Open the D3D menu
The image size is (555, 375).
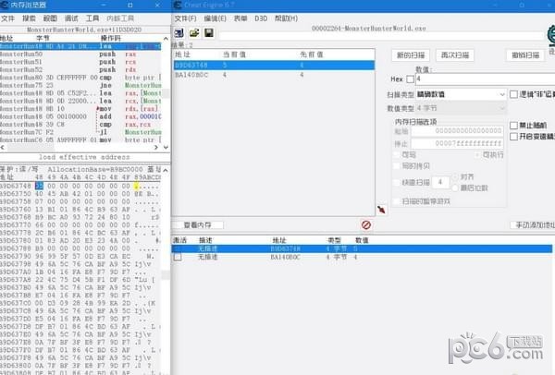point(261,18)
